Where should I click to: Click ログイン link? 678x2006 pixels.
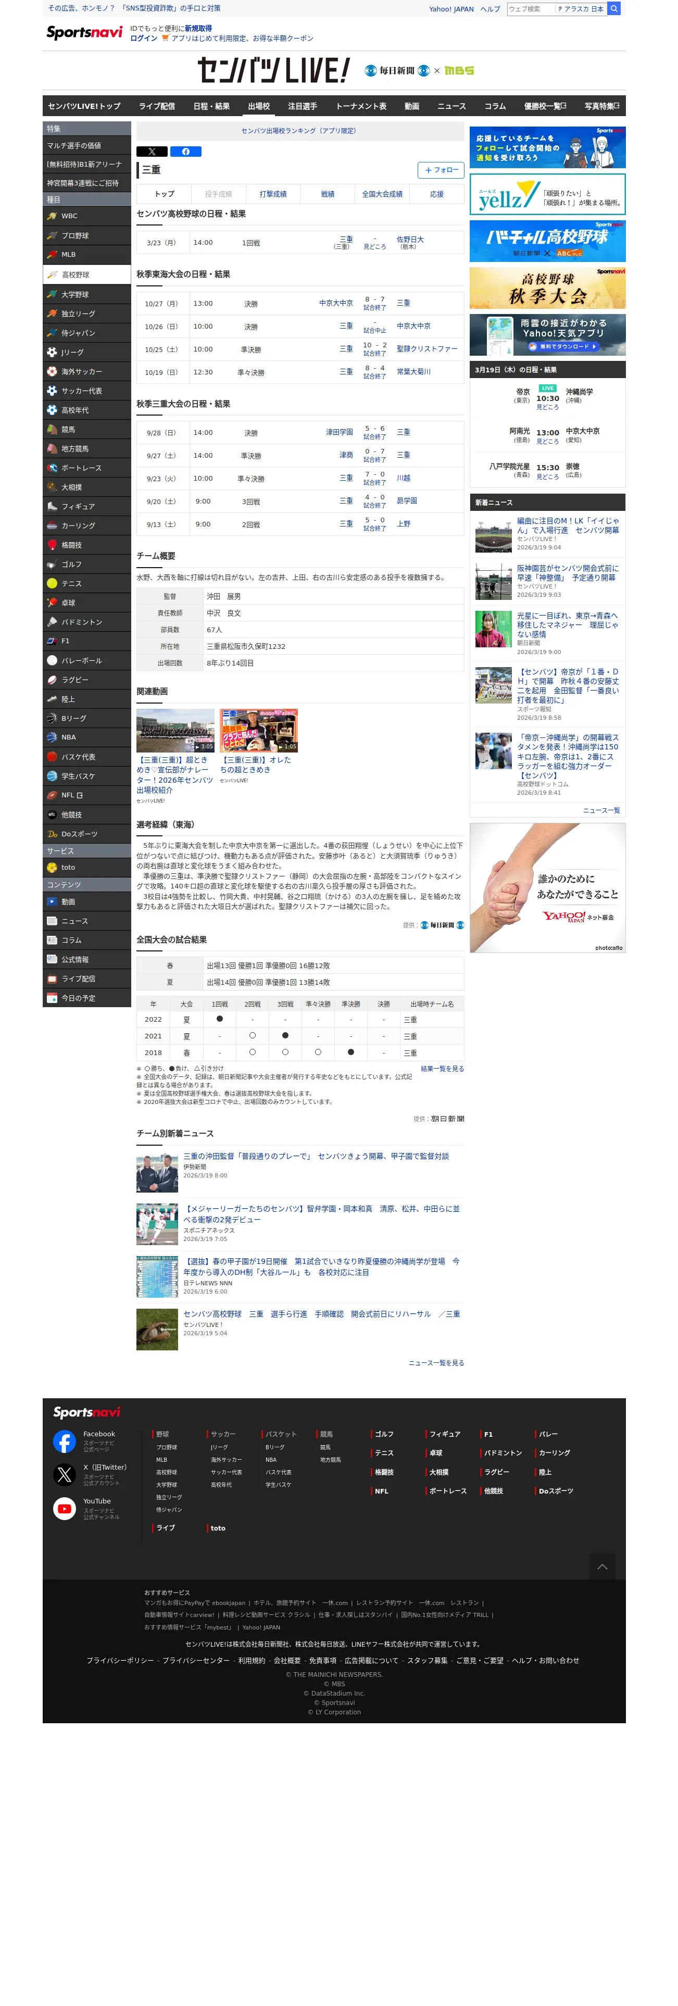tap(143, 38)
